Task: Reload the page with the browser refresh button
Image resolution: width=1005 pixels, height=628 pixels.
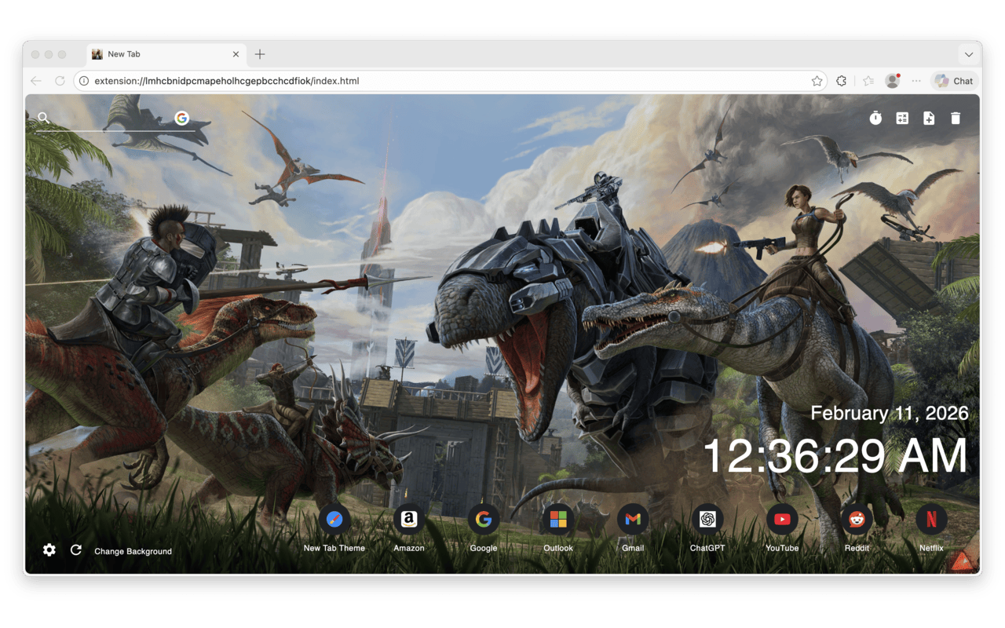Action: pyautogui.click(x=60, y=81)
